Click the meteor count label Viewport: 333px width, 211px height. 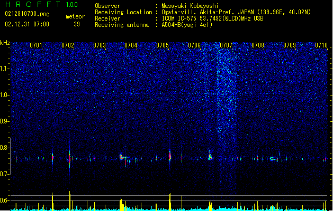75,16
